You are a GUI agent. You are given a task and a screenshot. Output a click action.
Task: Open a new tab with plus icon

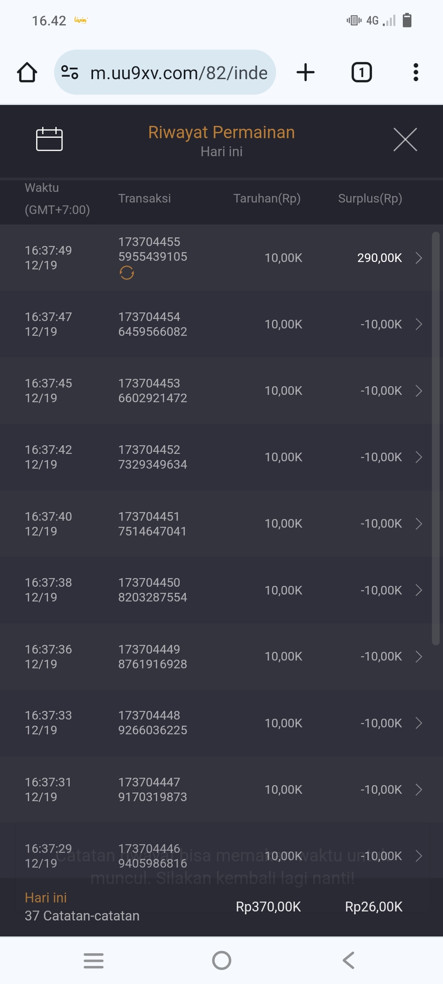click(306, 73)
